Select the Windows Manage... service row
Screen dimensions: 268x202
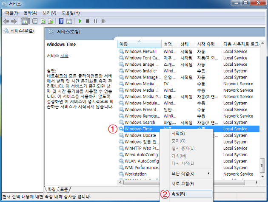coord(189,77)
